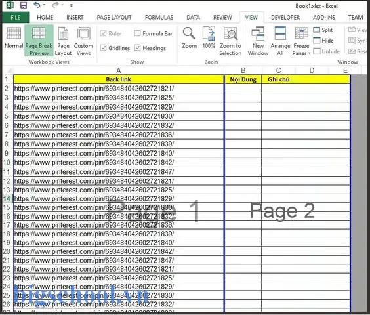Click Zoom to Selection
The width and height of the screenshot is (370, 315).
(x=230, y=41)
